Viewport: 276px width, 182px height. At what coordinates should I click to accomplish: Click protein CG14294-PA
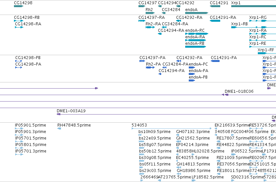(x=160, y=74)
